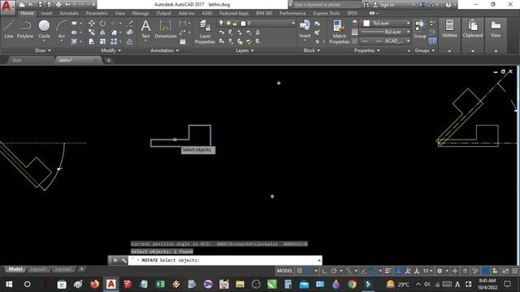Open the Annotate ribbon tab
The width and height of the screenshot is (520, 292).
pyautogui.click(x=69, y=13)
